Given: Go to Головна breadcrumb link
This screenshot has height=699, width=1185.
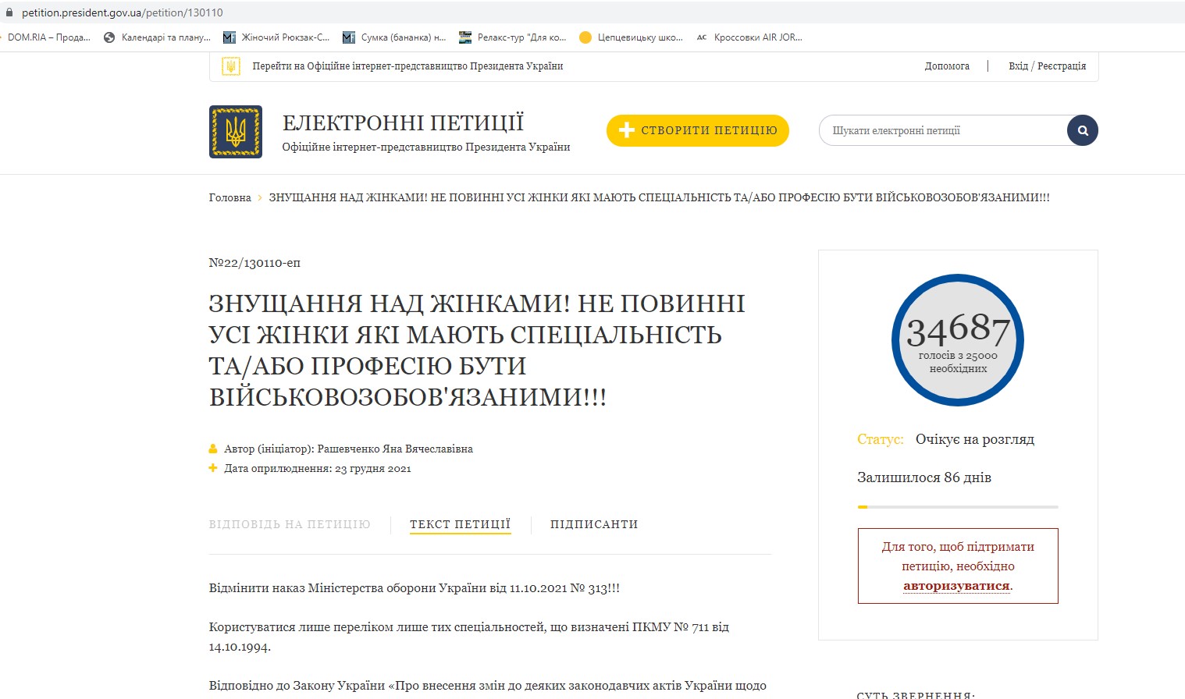Looking at the screenshot, I should tap(230, 198).
